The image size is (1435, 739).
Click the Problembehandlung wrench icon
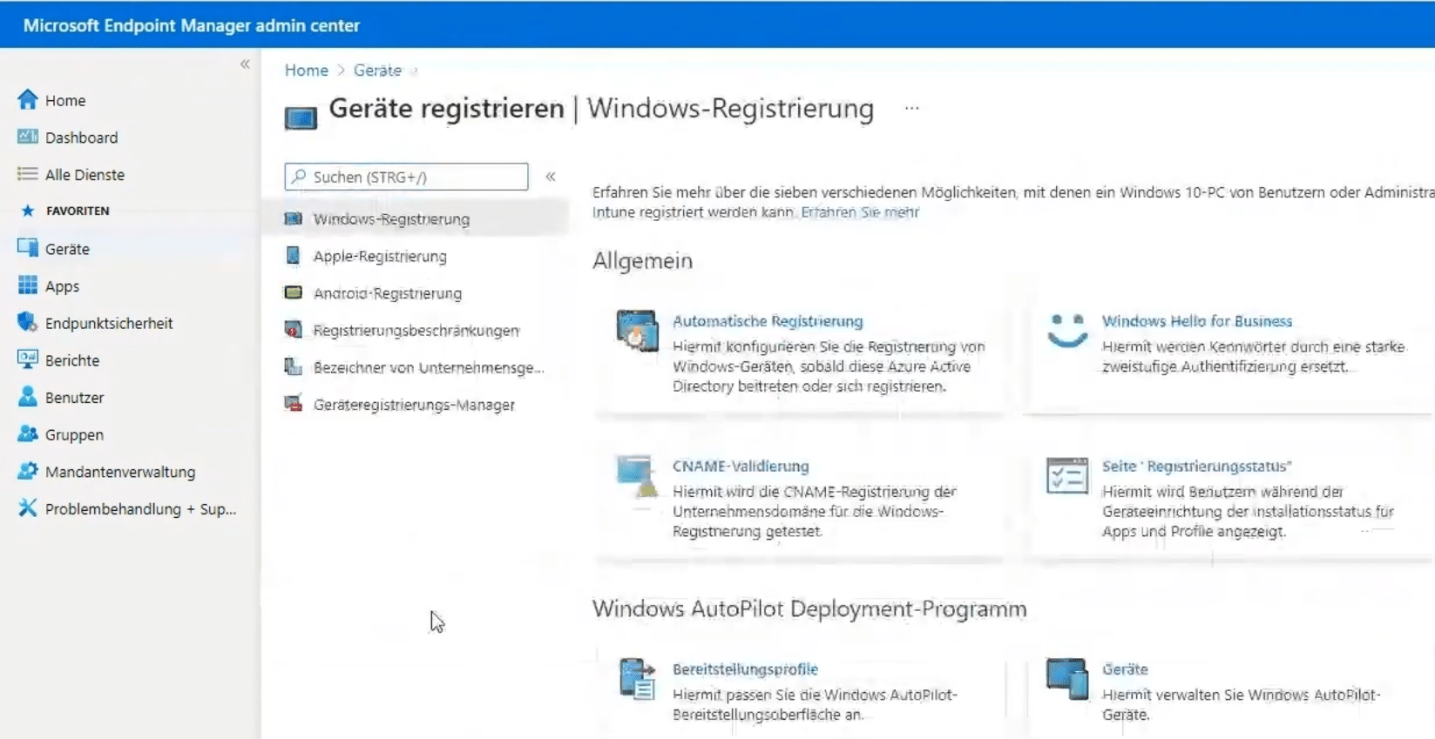[28, 507]
